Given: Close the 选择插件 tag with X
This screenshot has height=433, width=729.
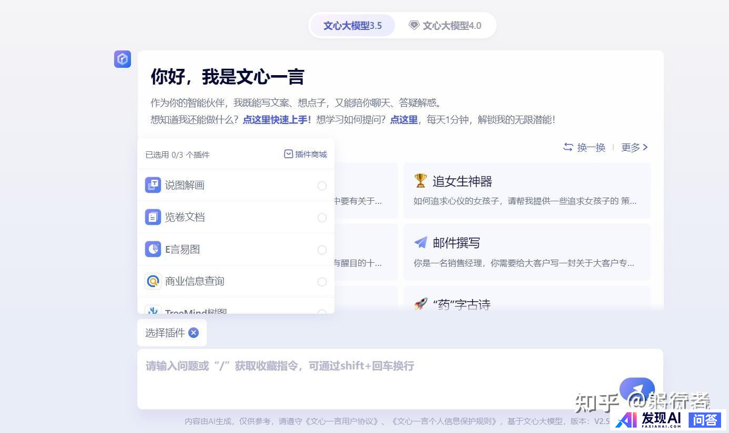Looking at the screenshot, I should tap(194, 333).
